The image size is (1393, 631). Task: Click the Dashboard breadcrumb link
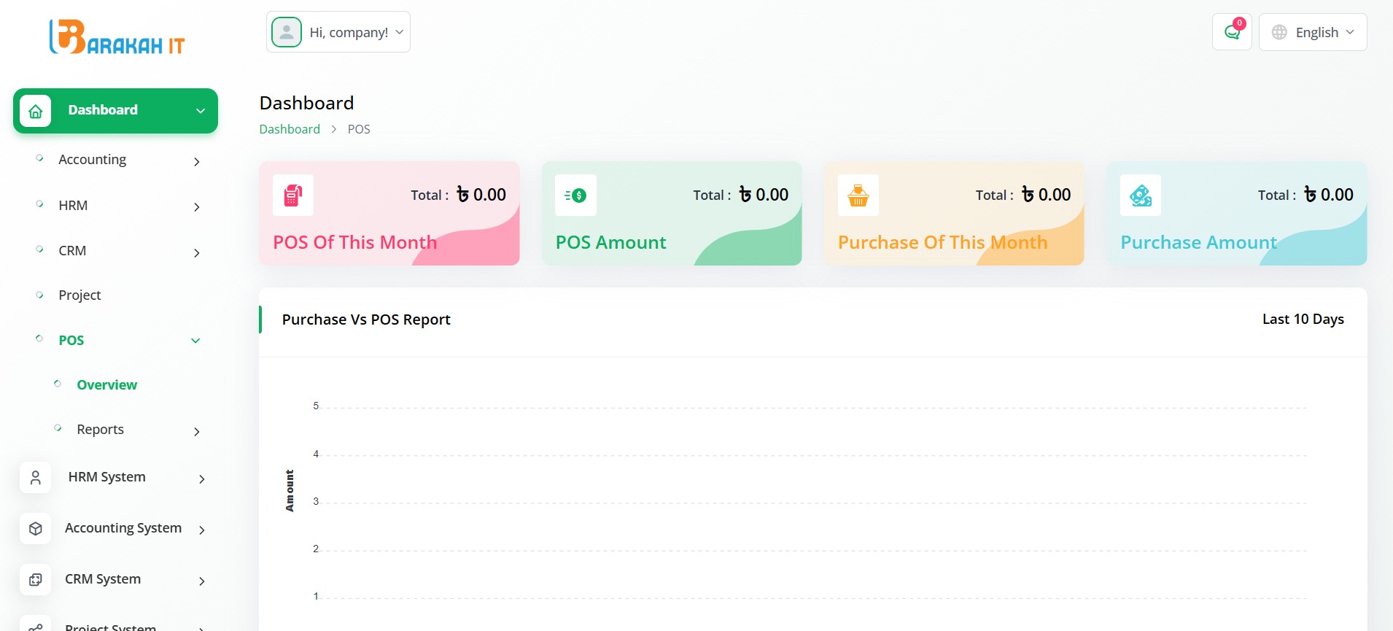[290, 129]
